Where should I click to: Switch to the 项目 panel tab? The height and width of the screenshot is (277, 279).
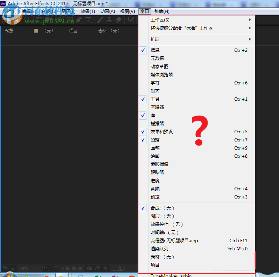pyautogui.click(x=73, y=31)
